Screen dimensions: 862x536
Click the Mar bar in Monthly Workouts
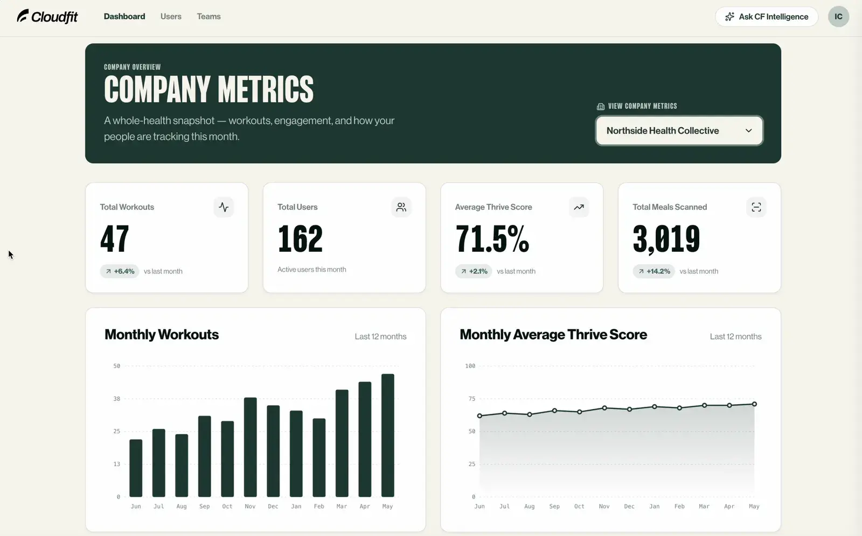coord(342,443)
